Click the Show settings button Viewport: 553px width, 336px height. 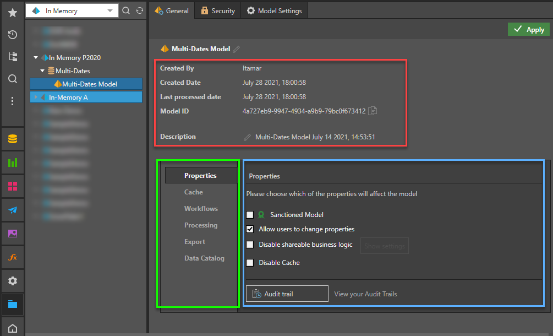[385, 246]
